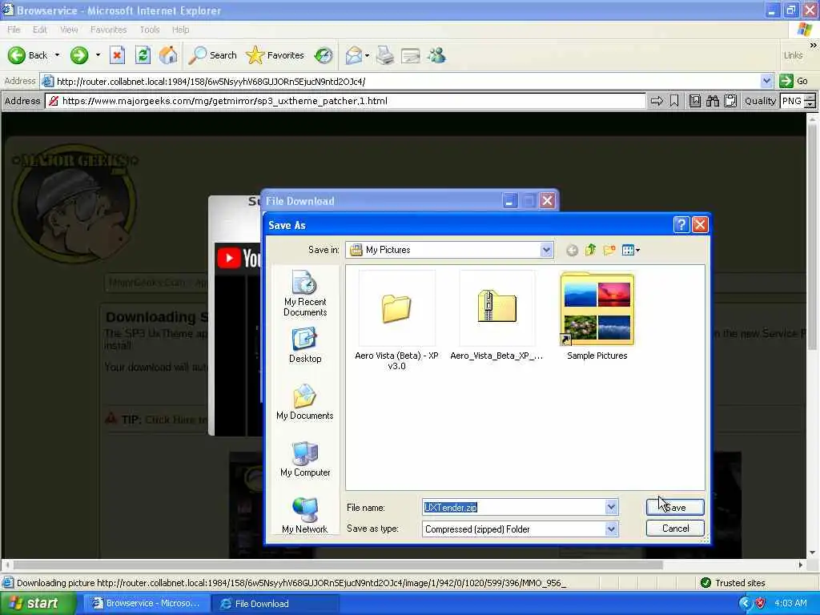Click the Refresh page icon
820x615 pixels.
click(143, 55)
